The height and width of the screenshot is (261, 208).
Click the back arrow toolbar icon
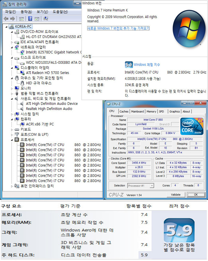tap(6, 19)
